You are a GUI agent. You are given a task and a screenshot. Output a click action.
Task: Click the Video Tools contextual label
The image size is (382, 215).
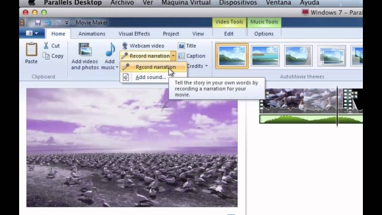[x=229, y=22]
